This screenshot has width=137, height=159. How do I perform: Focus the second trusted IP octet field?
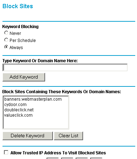pos(67,158)
